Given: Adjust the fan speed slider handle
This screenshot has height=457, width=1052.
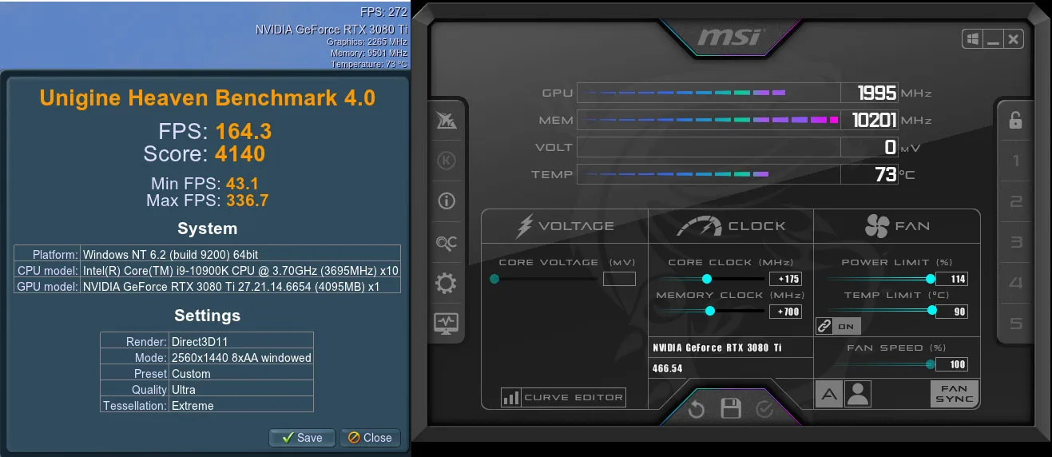Looking at the screenshot, I should tap(930, 364).
